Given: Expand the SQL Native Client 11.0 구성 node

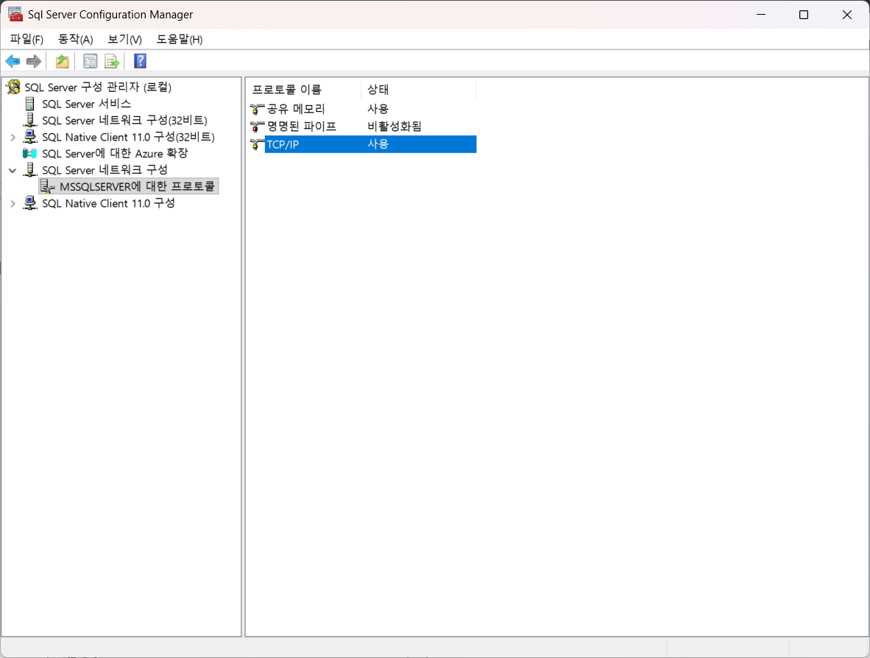Looking at the screenshot, I should click(13, 204).
